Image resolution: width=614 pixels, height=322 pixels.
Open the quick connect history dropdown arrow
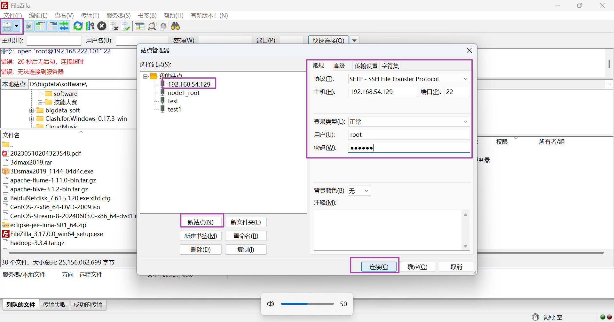354,40
